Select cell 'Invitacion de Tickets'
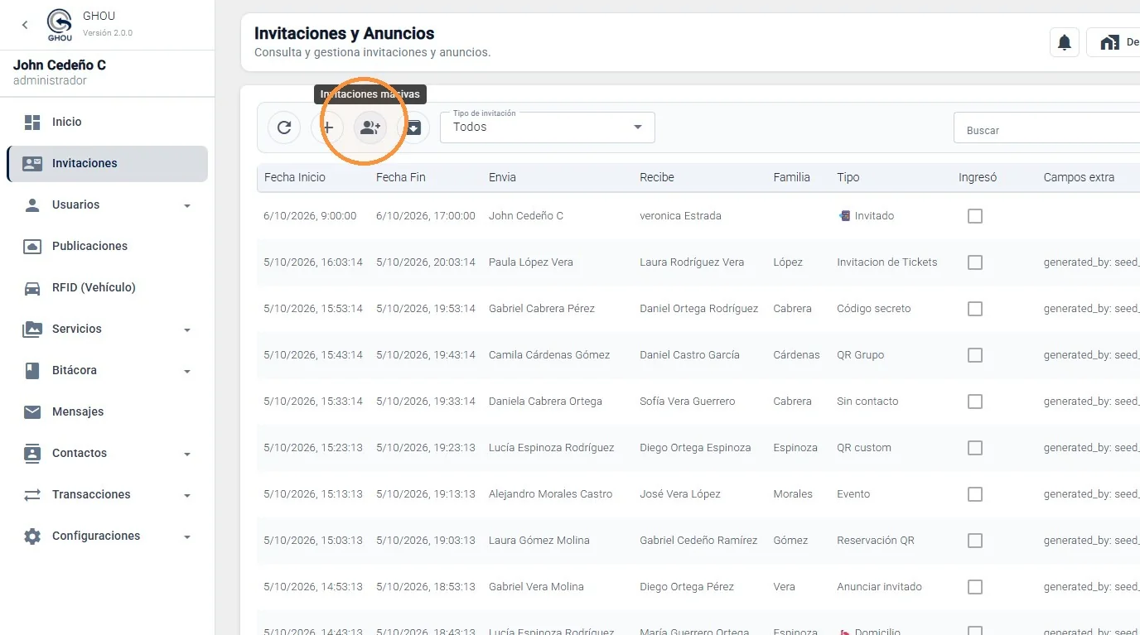The width and height of the screenshot is (1140, 635). click(x=887, y=262)
